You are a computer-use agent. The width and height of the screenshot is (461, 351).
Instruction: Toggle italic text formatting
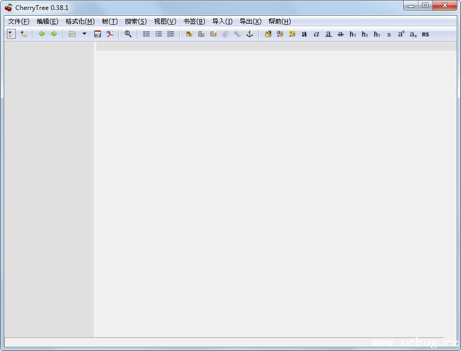(x=316, y=34)
